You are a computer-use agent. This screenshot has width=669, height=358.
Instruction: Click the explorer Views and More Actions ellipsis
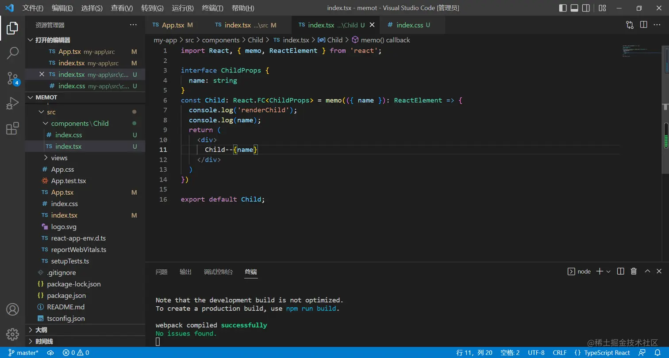point(133,25)
